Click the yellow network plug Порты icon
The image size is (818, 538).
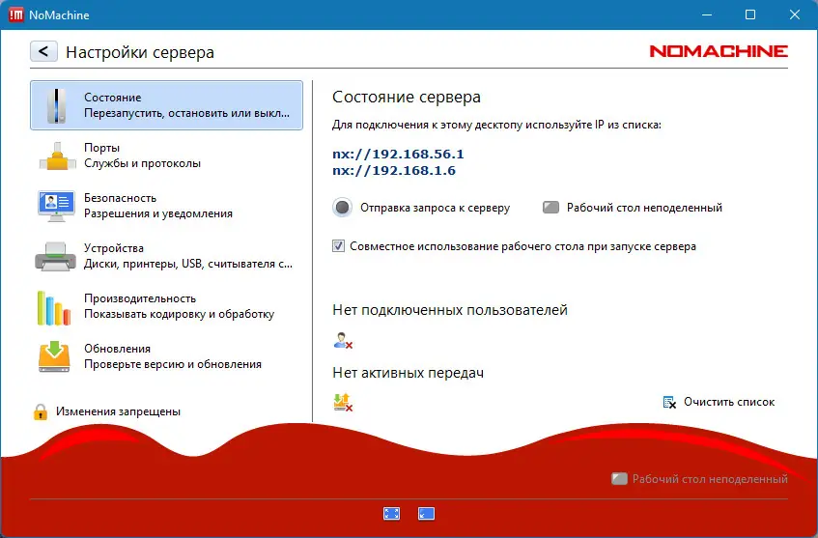pyautogui.click(x=57, y=156)
